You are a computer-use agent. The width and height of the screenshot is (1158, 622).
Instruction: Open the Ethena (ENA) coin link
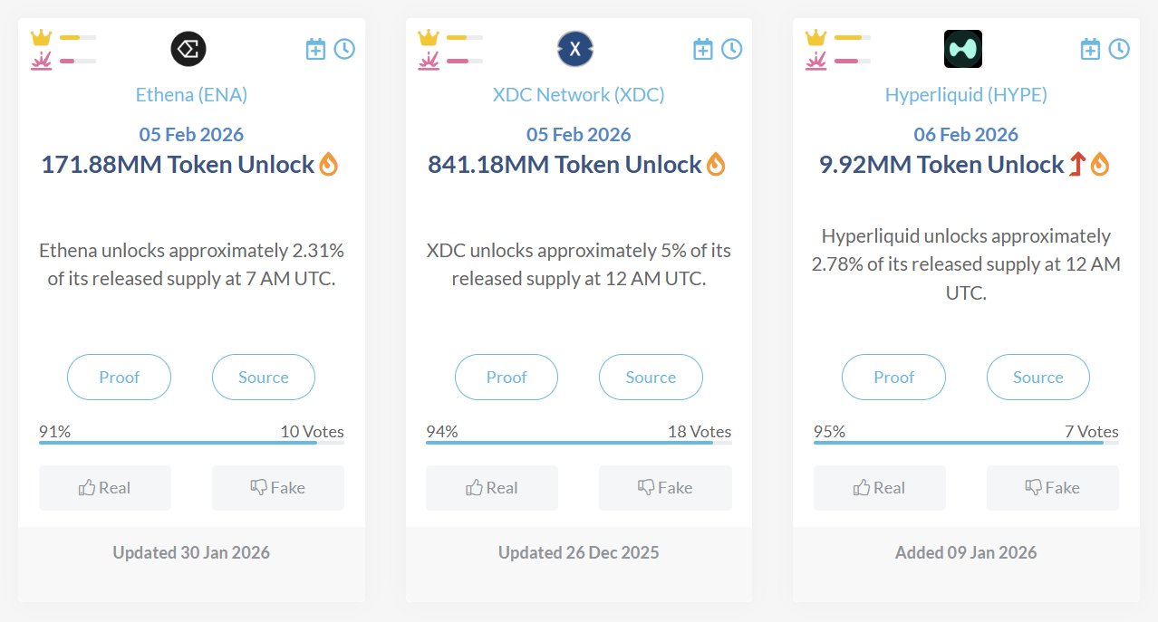tap(191, 95)
